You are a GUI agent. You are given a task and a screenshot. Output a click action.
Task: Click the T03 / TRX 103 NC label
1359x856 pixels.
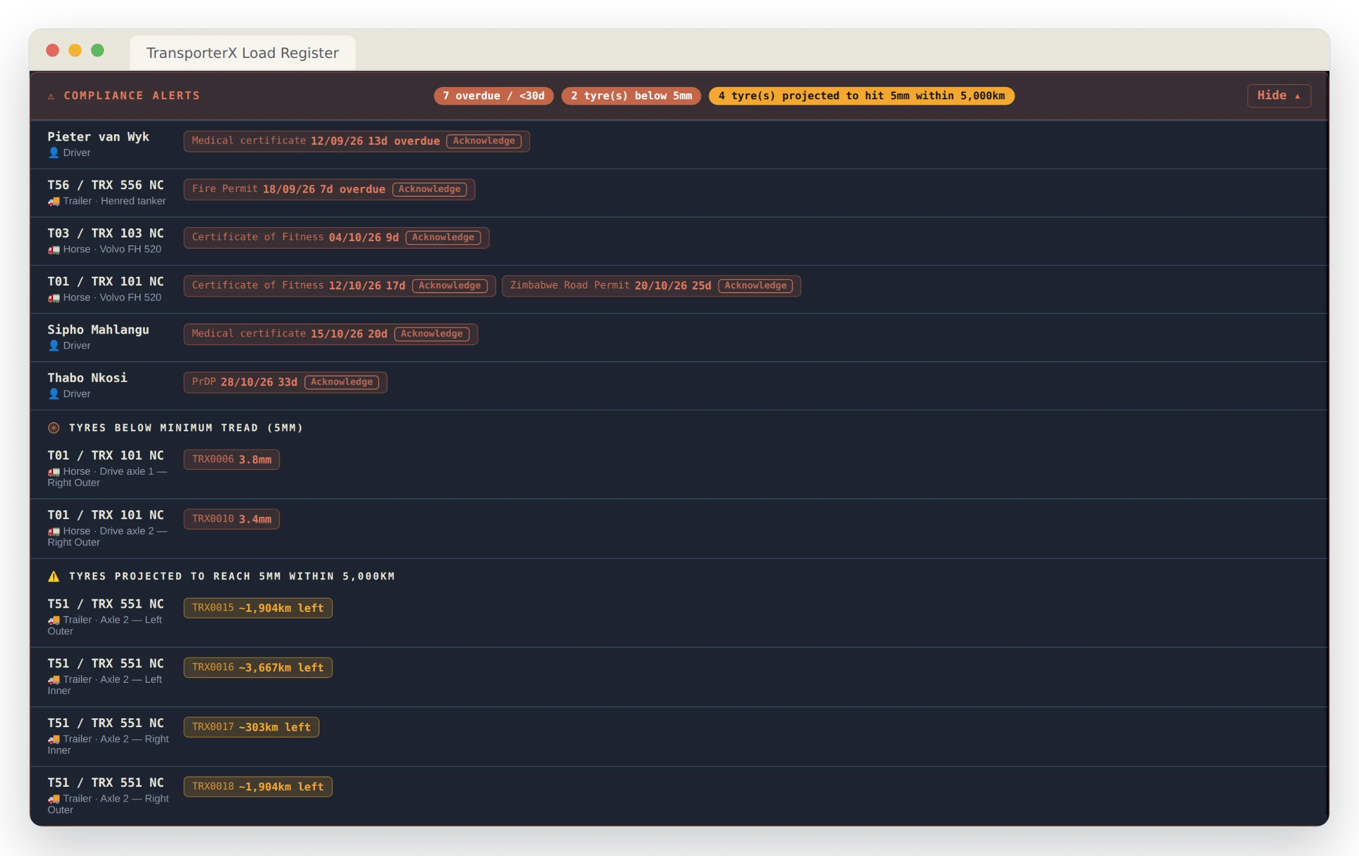pos(106,234)
